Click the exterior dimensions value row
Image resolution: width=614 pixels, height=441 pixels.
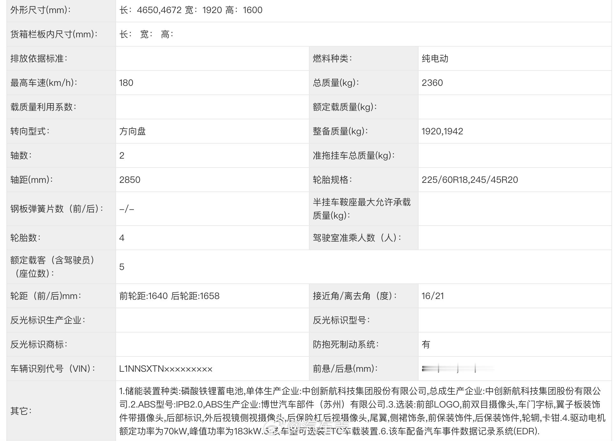pyautogui.click(x=191, y=10)
